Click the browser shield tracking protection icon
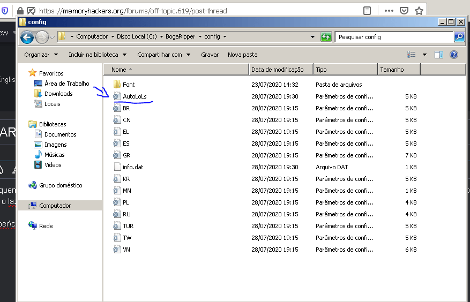Viewport: 470px width, 302px height. tap(4, 11)
